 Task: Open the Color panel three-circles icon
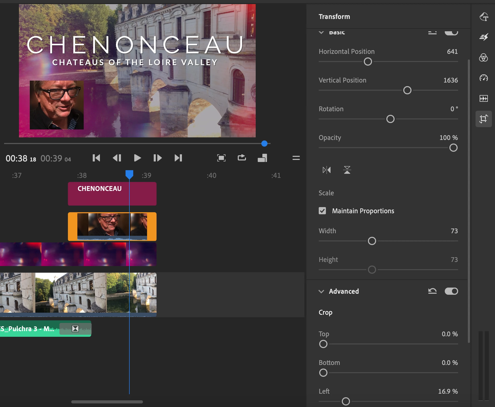coord(484,58)
